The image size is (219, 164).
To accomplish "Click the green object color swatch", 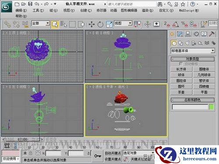I will pos(212,107).
